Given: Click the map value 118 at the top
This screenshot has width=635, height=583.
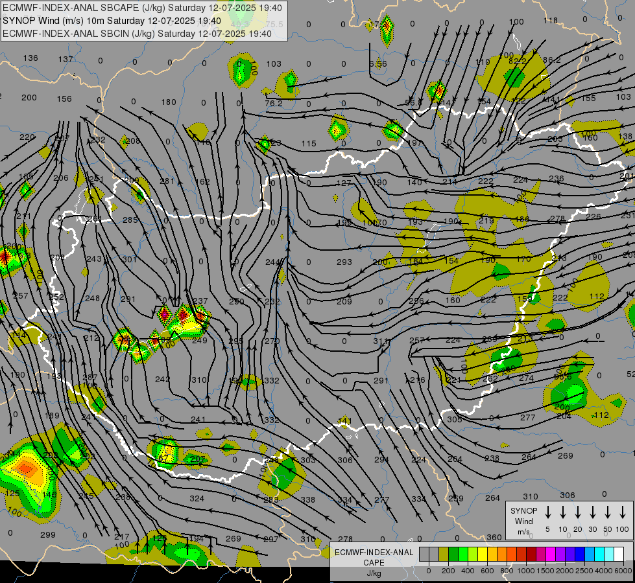Looking at the screenshot, I should point(551,20).
